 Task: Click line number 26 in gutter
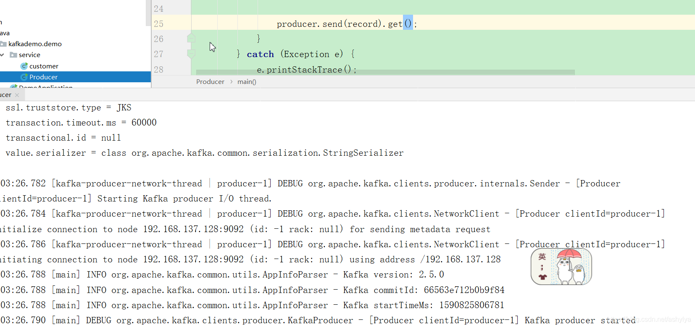coord(158,39)
